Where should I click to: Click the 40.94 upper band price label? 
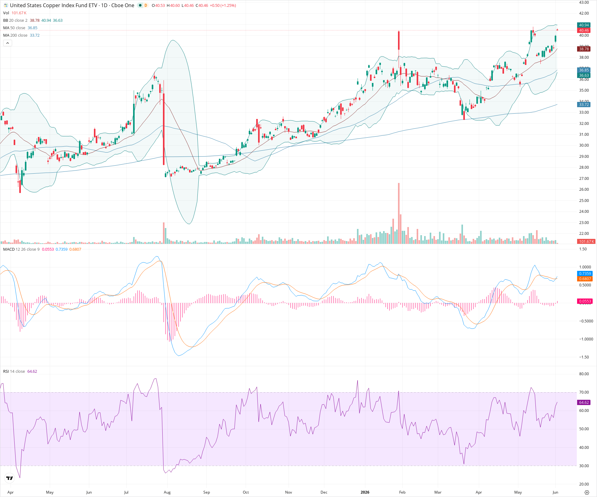click(x=584, y=25)
